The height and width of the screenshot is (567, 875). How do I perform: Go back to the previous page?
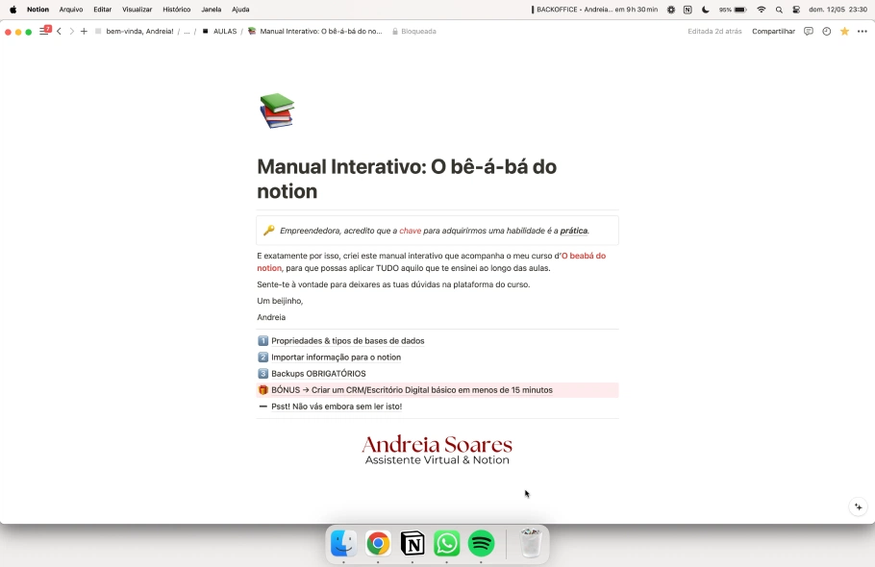point(59,32)
